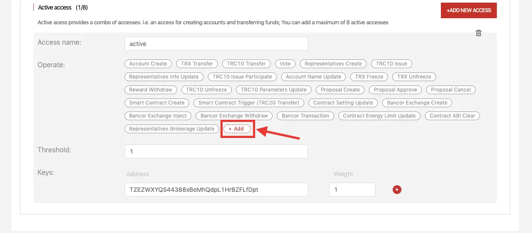Viewport: 532px width, 233px height.
Task: Add another key with red plus icon
Action: 397,190
